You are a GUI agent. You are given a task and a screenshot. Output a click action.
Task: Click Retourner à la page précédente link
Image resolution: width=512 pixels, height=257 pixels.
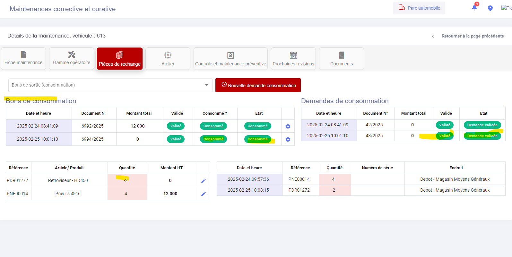(473, 36)
